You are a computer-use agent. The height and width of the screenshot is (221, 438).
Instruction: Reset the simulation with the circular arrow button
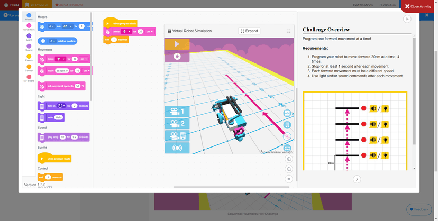click(x=177, y=57)
